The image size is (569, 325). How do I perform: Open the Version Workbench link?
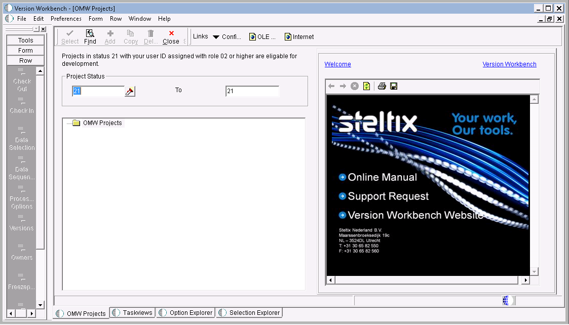click(509, 64)
